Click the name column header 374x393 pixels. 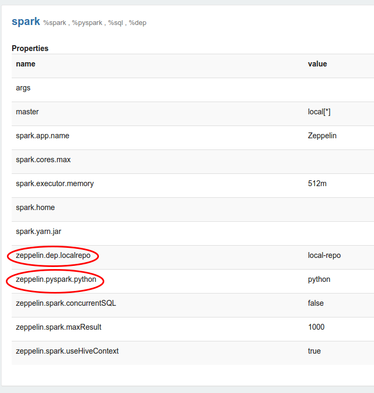pos(26,64)
